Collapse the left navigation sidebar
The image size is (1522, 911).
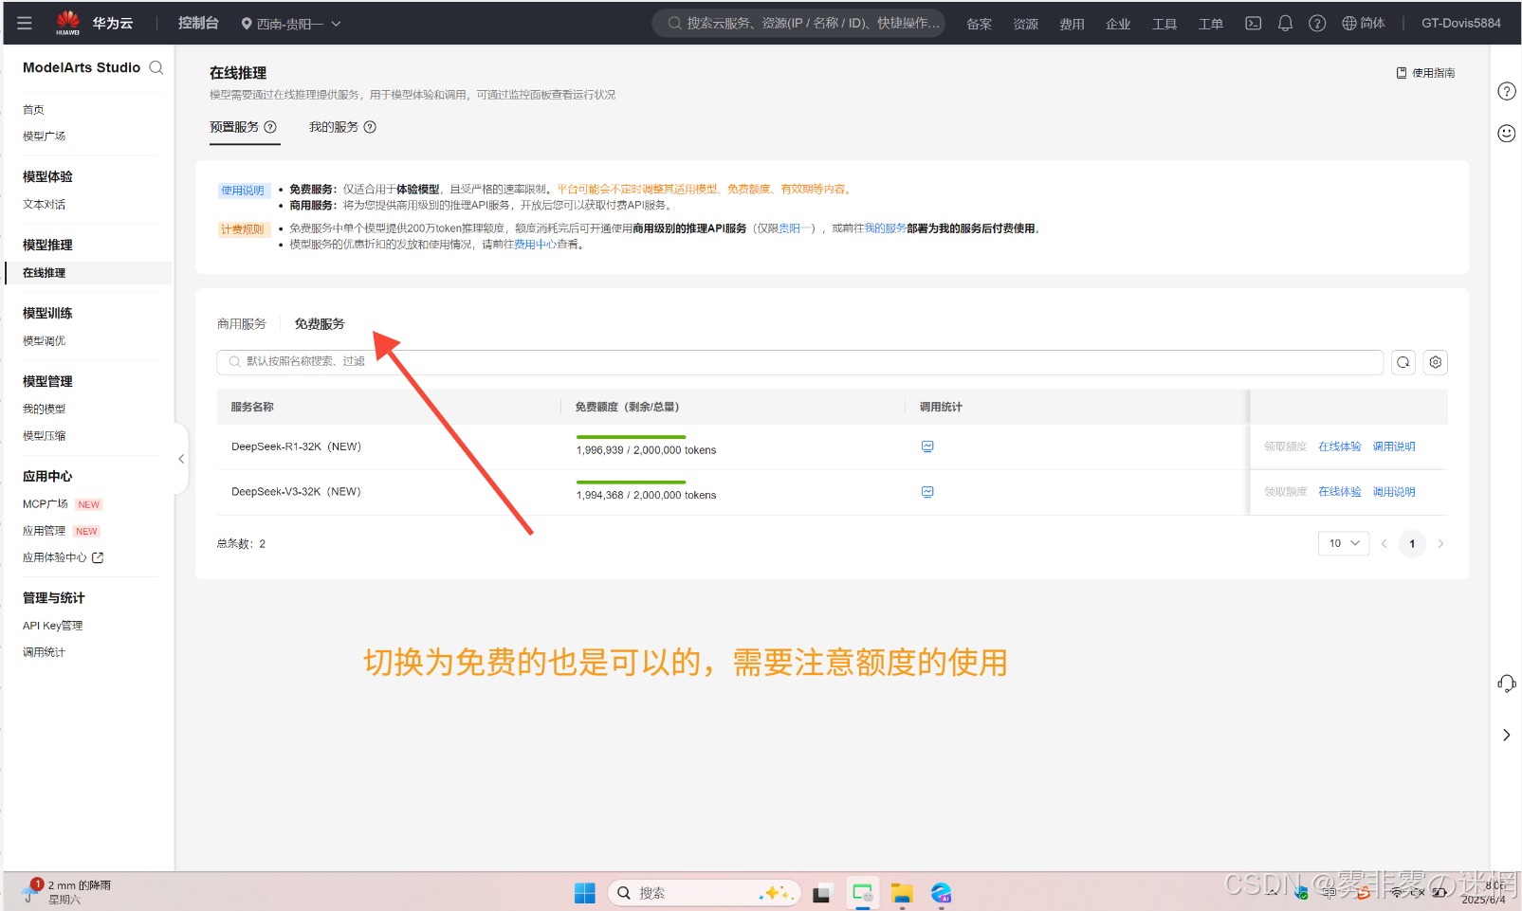[x=181, y=459]
